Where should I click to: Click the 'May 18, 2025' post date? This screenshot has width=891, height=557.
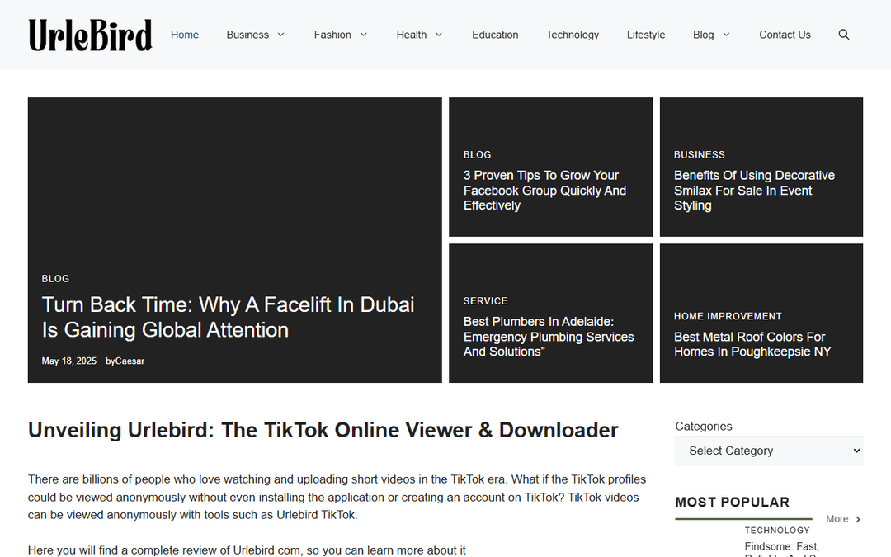coord(68,361)
